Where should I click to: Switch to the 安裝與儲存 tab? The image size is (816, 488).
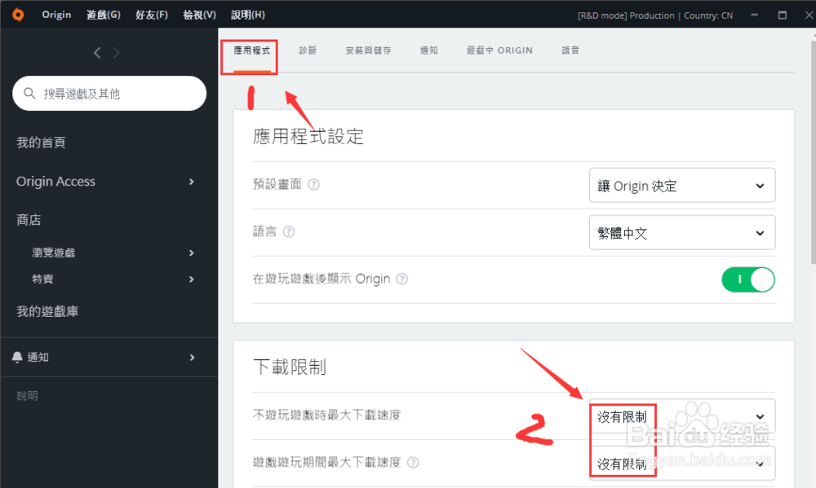tap(369, 51)
